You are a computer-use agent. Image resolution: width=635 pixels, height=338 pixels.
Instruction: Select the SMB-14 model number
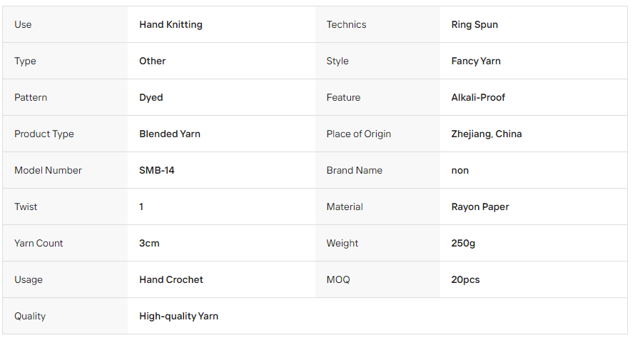click(x=157, y=170)
